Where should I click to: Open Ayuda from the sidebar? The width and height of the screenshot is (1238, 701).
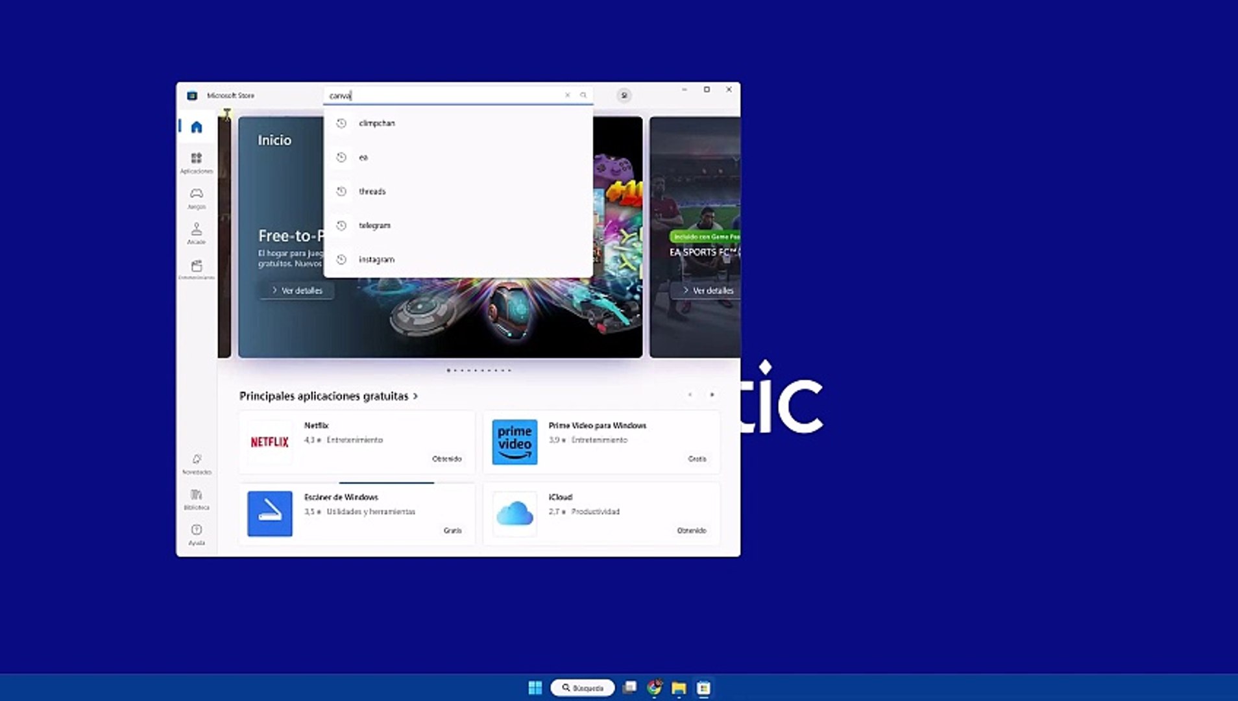(196, 534)
